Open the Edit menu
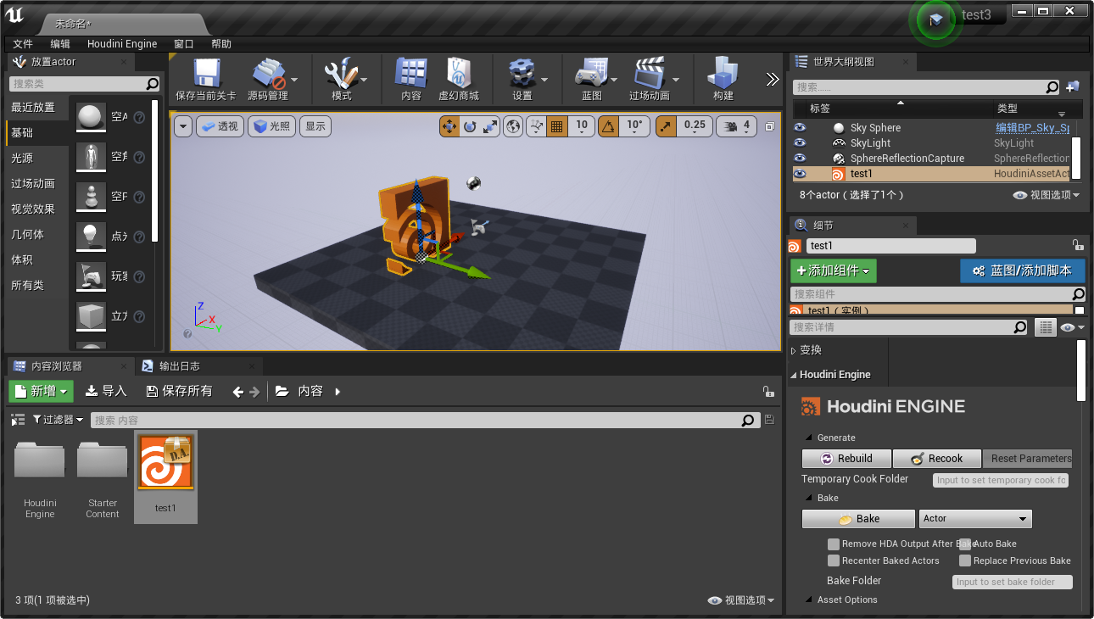 [x=60, y=44]
